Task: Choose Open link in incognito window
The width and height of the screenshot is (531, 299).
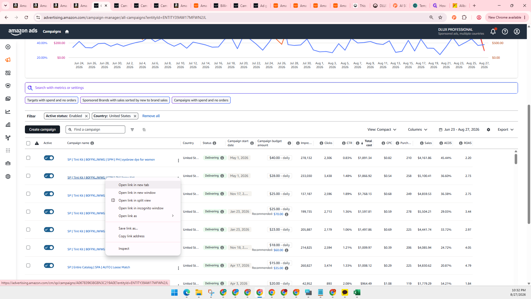Action: (x=143, y=208)
